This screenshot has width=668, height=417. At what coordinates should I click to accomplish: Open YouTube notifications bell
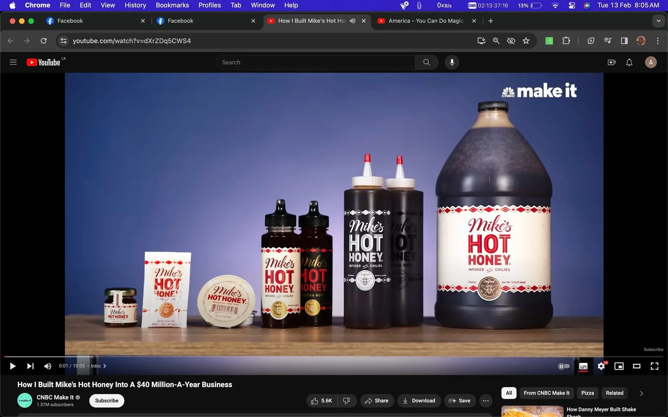[629, 62]
